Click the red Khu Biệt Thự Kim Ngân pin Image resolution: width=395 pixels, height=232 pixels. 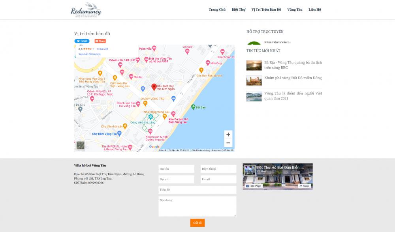point(154,87)
